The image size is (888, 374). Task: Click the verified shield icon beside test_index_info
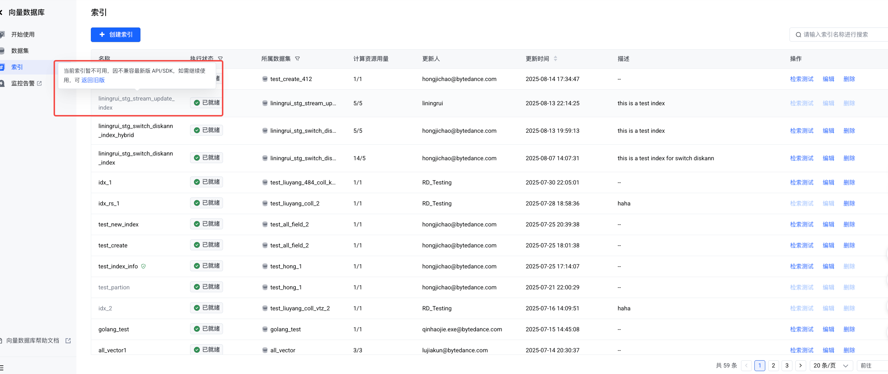click(143, 266)
